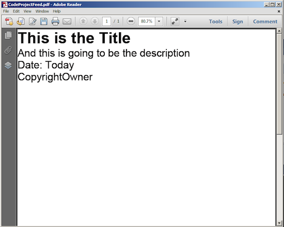Click the description text line

click(104, 53)
